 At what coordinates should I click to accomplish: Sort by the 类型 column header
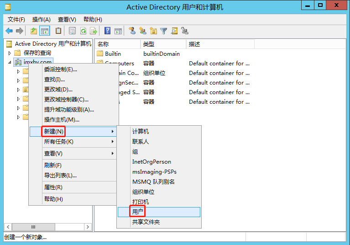click(163, 44)
